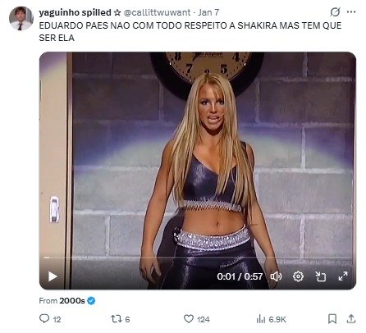The height and width of the screenshot is (333, 366).
Task: Like the tweet heart icon
Action: pos(189,319)
